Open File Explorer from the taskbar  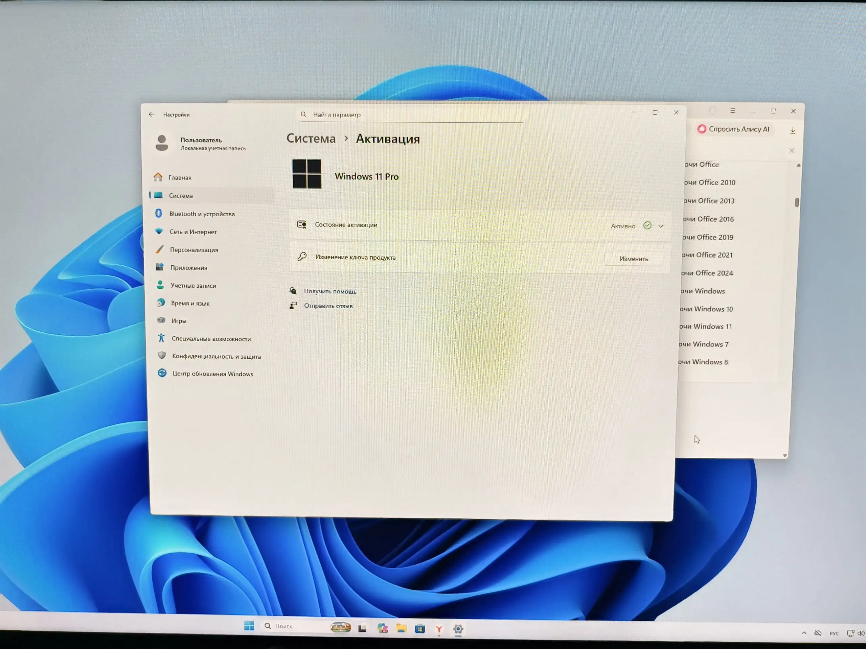(x=401, y=629)
